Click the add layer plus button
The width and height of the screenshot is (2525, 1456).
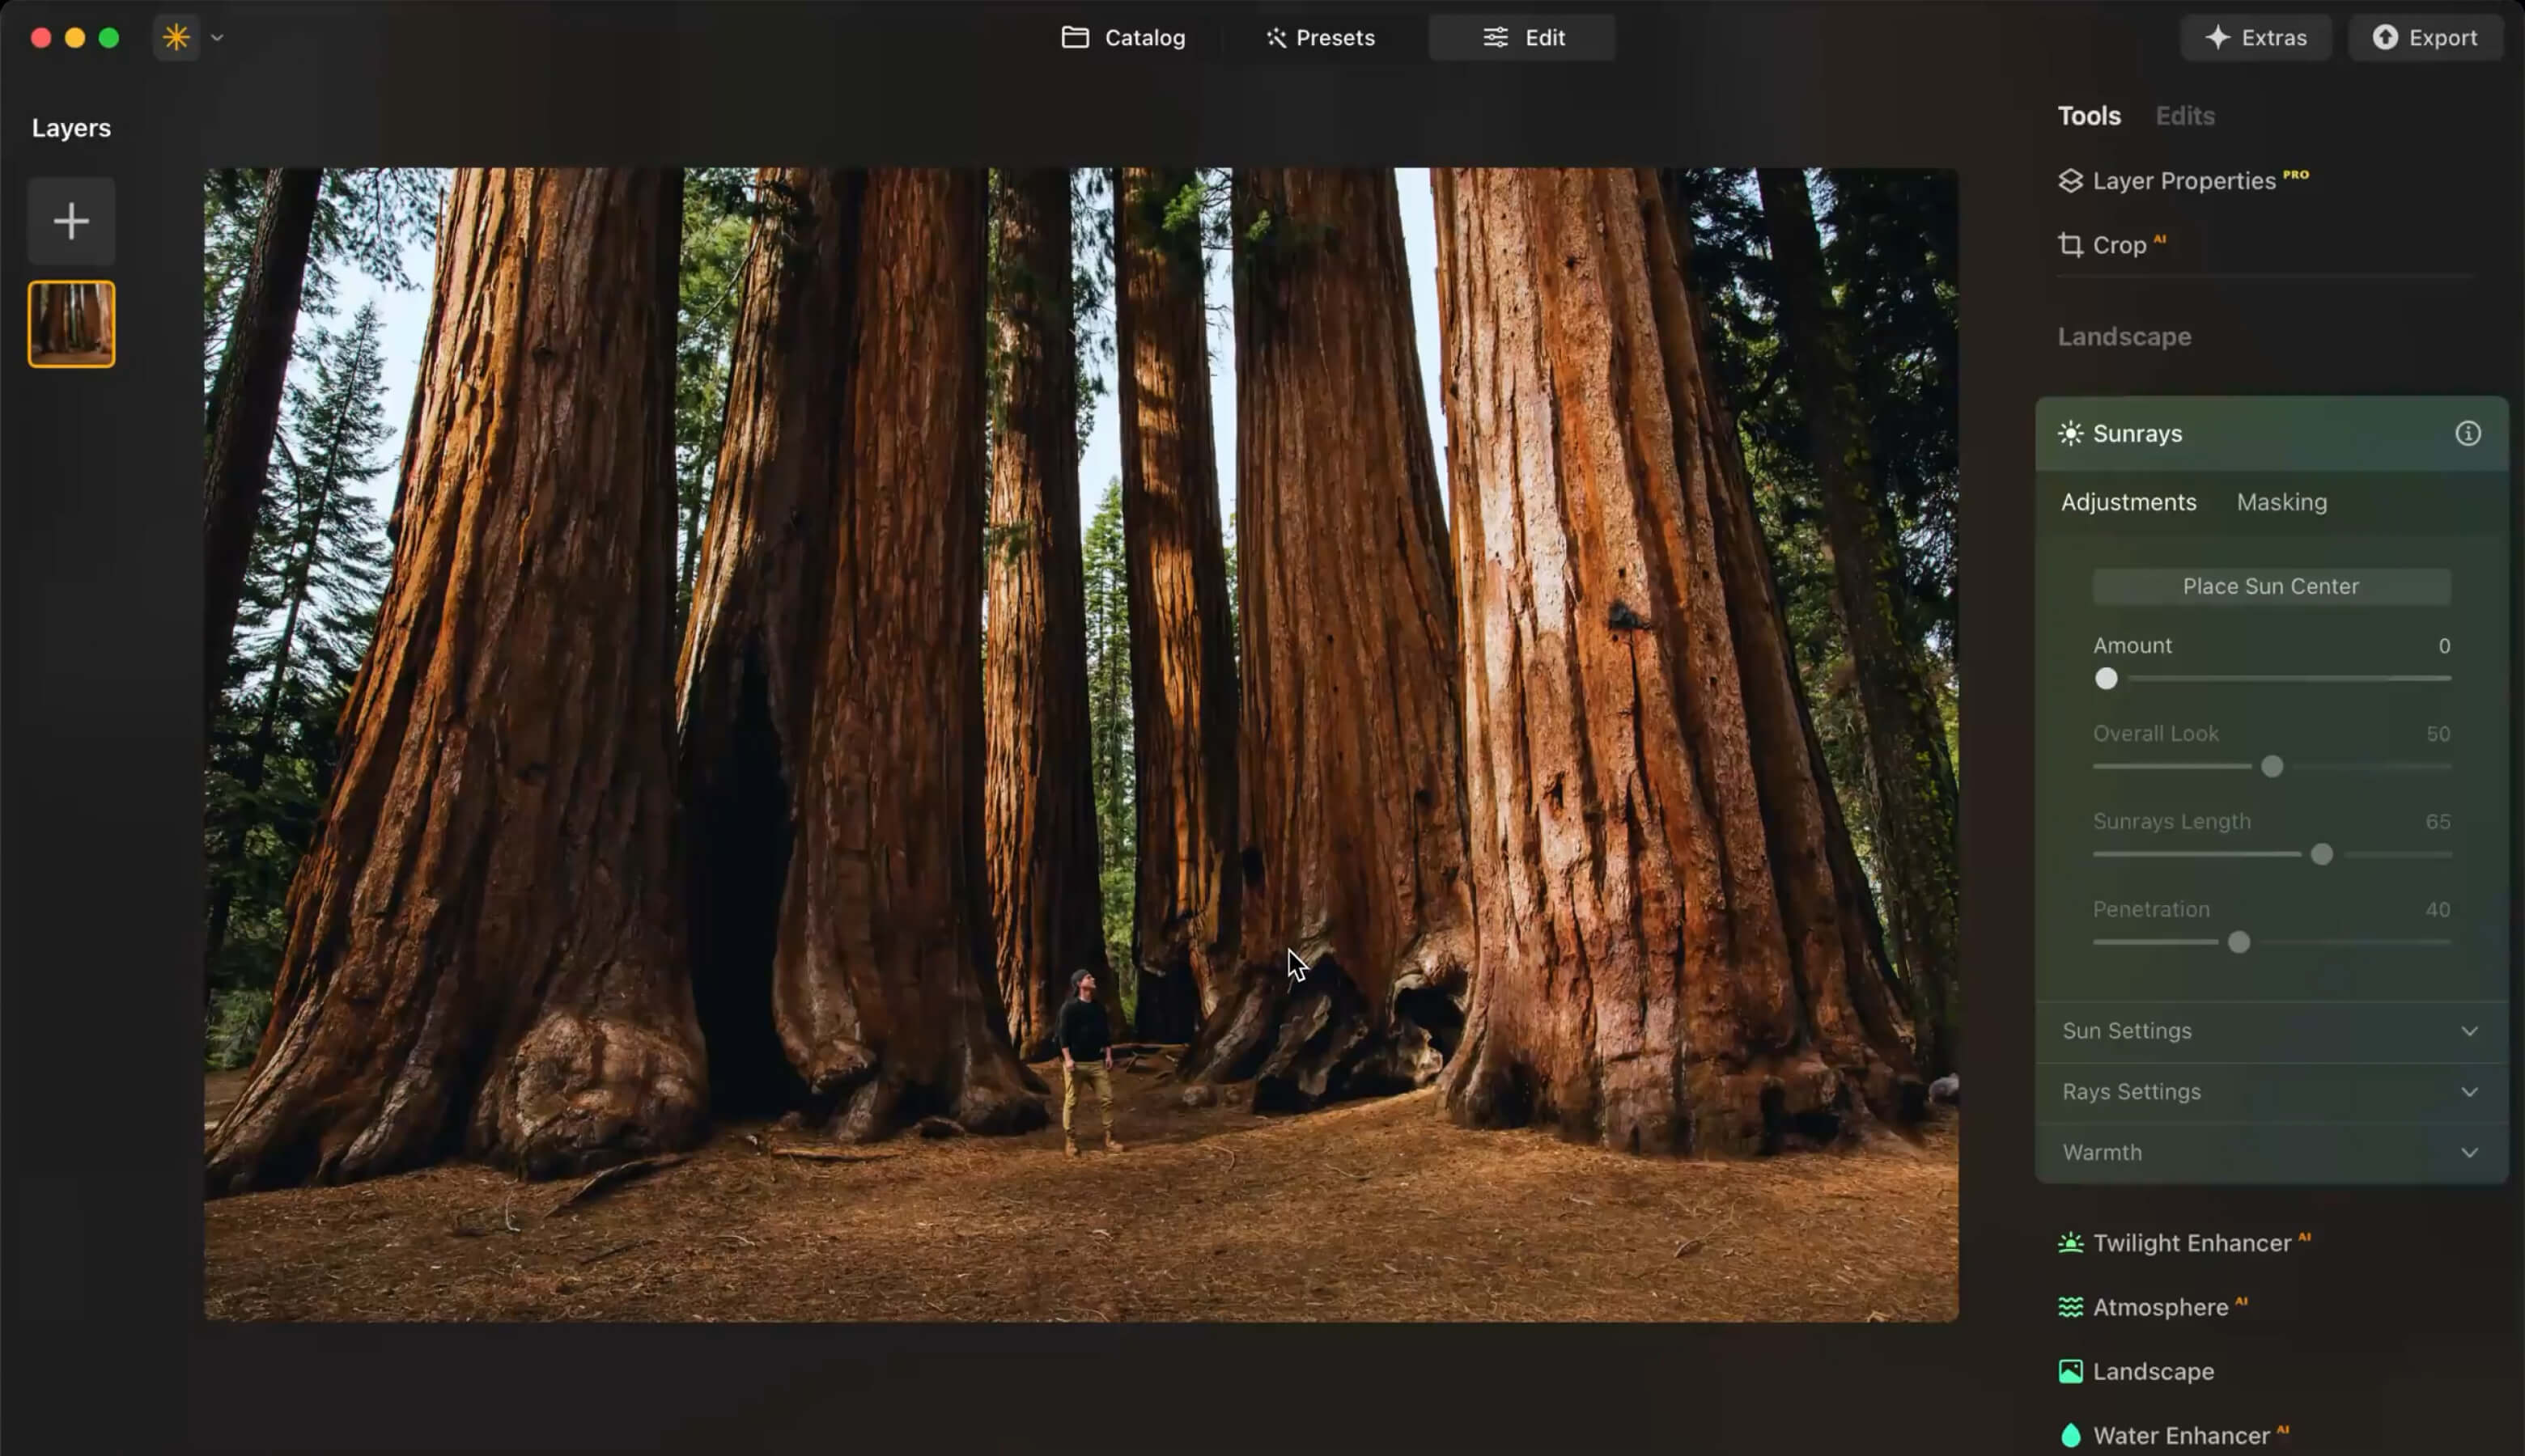click(x=71, y=221)
